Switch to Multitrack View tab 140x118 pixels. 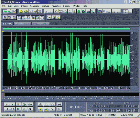pyautogui.click(x=22, y=24)
